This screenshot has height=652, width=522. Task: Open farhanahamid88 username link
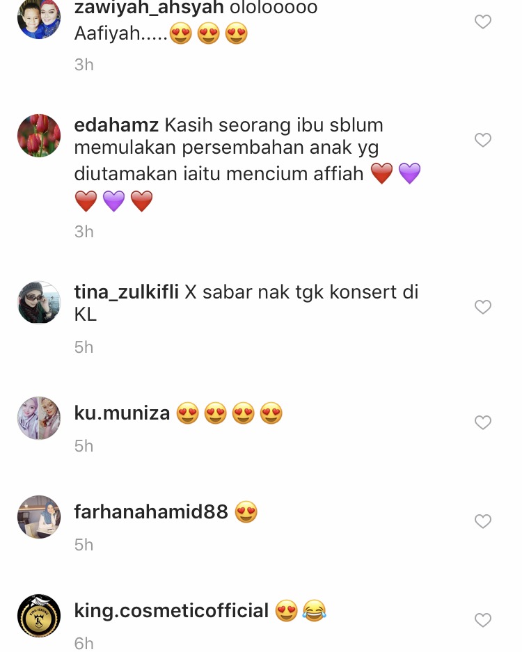point(151,512)
